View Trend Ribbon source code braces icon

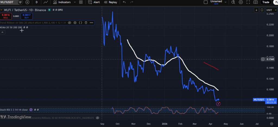click(80, 23)
